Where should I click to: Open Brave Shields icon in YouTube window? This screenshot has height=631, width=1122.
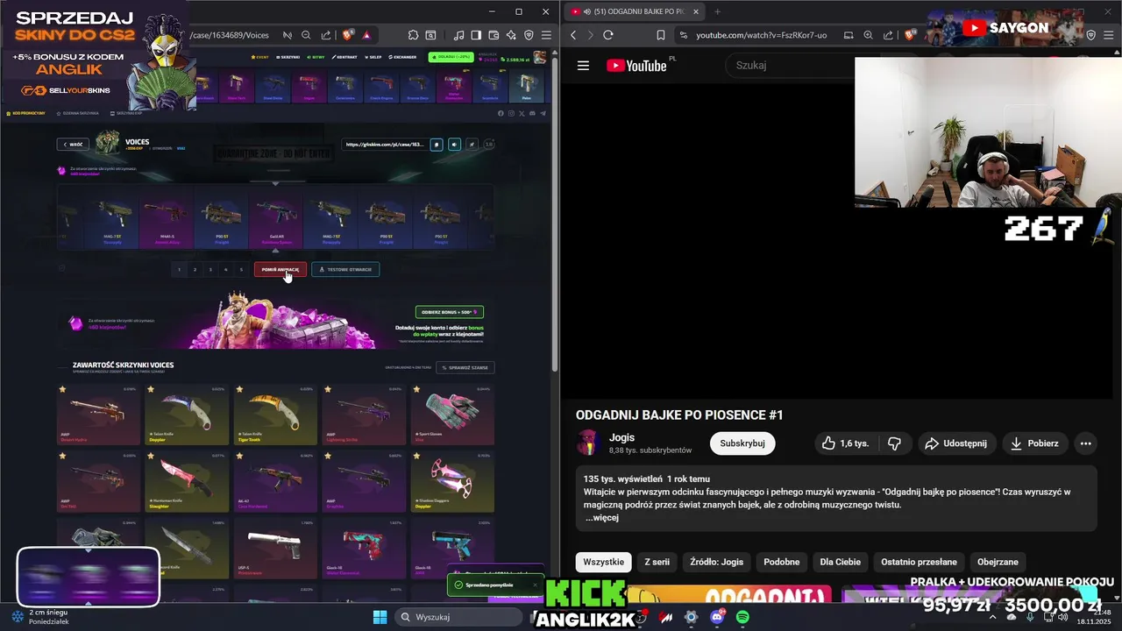(909, 35)
